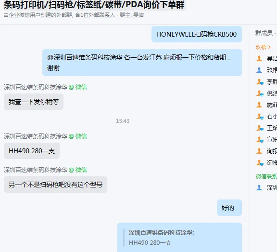Select the 深圳 WeChat contact name

pos(272,188)
